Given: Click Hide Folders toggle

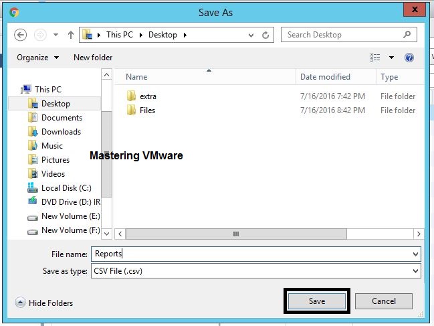Looking at the screenshot, I should [43, 303].
